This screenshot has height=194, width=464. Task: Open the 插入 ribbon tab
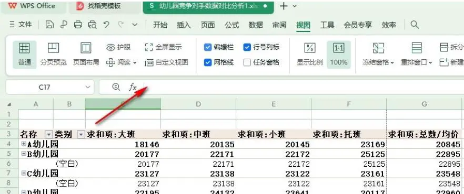[184, 25]
